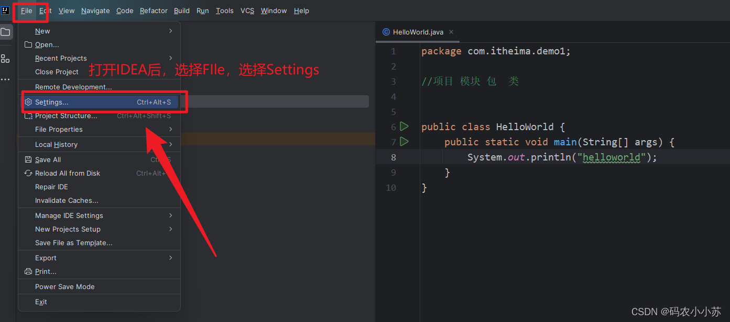Click the Java class icon on HelloWorld.java tab
The image size is (730, 322).
[x=386, y=31]
